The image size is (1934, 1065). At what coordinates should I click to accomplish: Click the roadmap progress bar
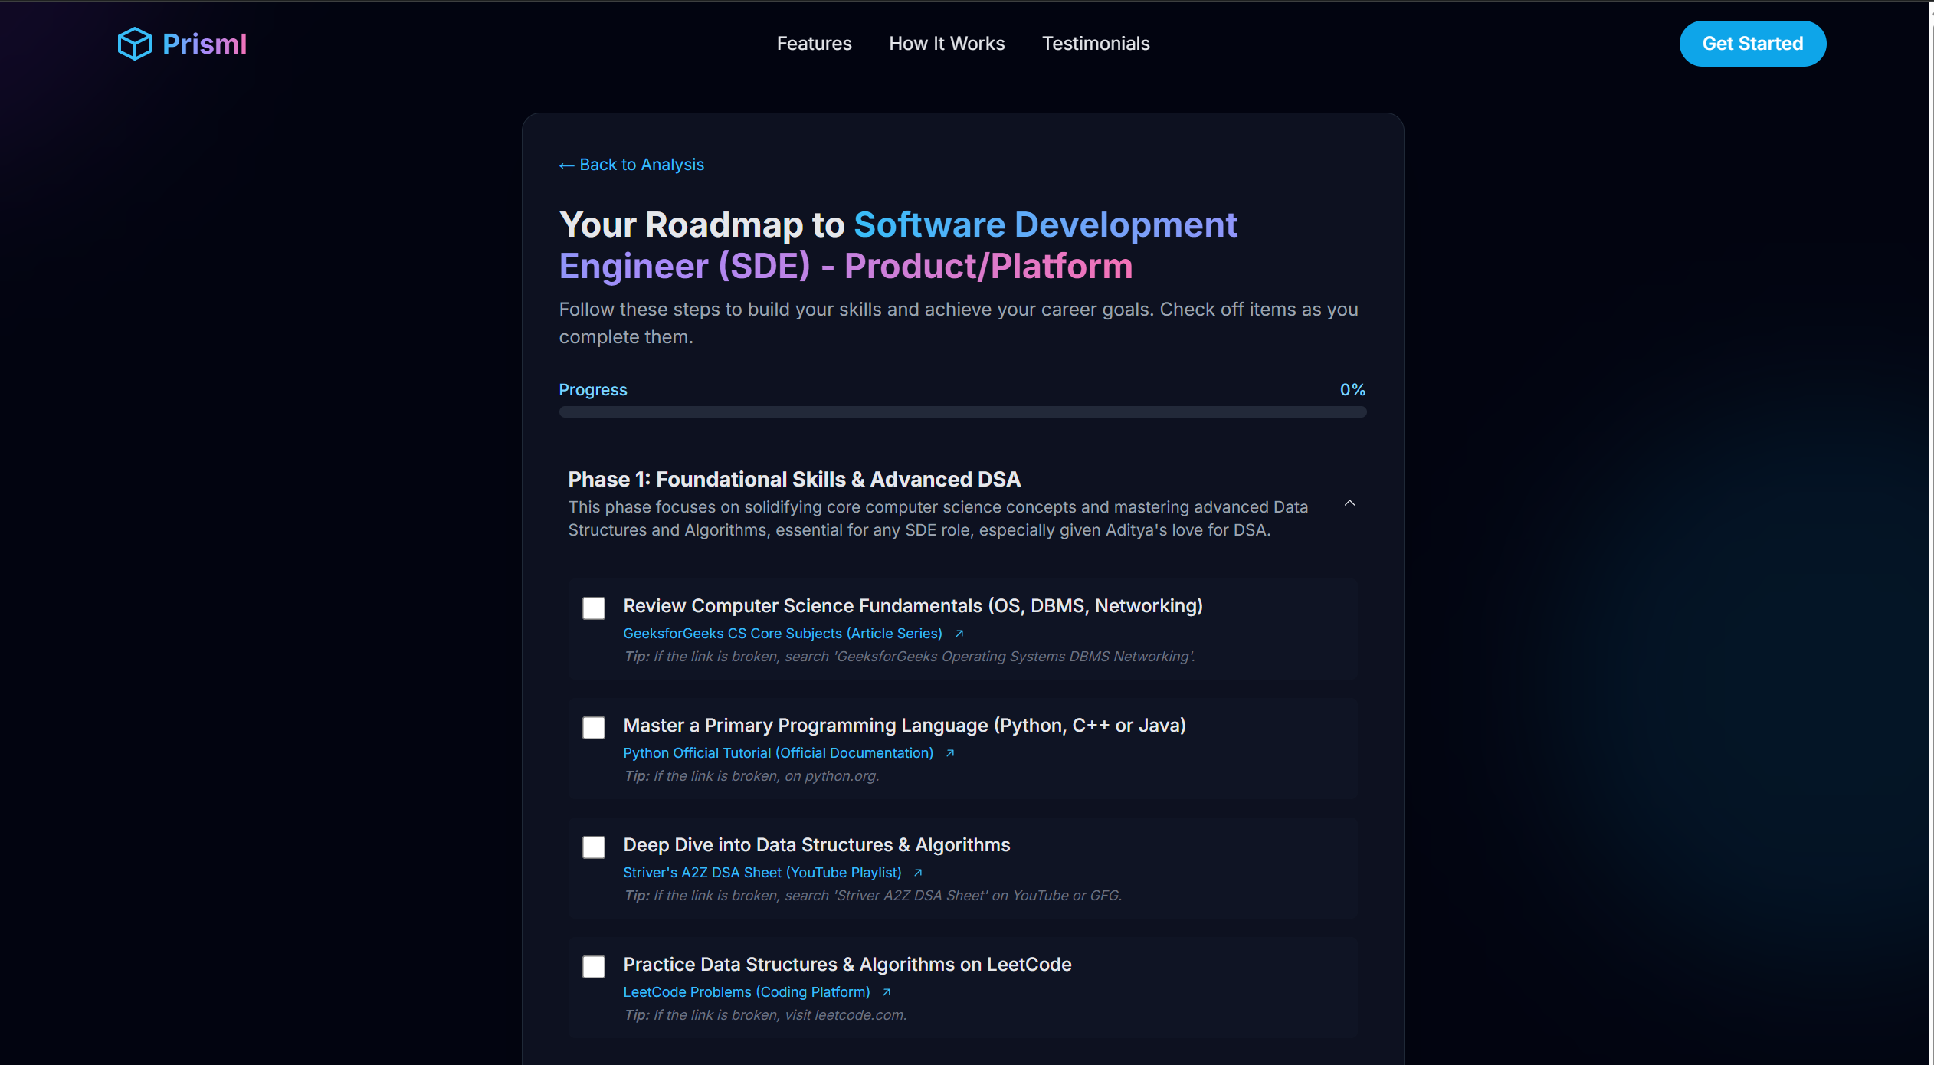pyautogui.click(x=962, y=412)
